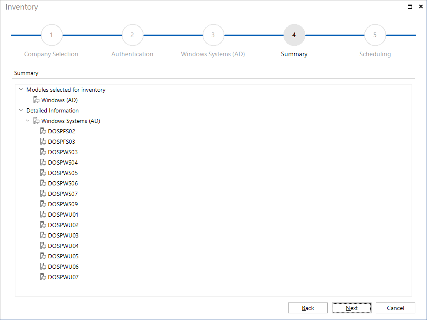Collapse Modules selected for inventory node
This screenshot has width=427, height=320.
21,89
